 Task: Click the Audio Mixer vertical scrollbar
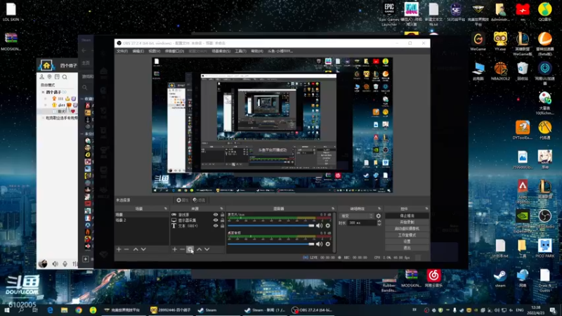click(x=334, y=232)
